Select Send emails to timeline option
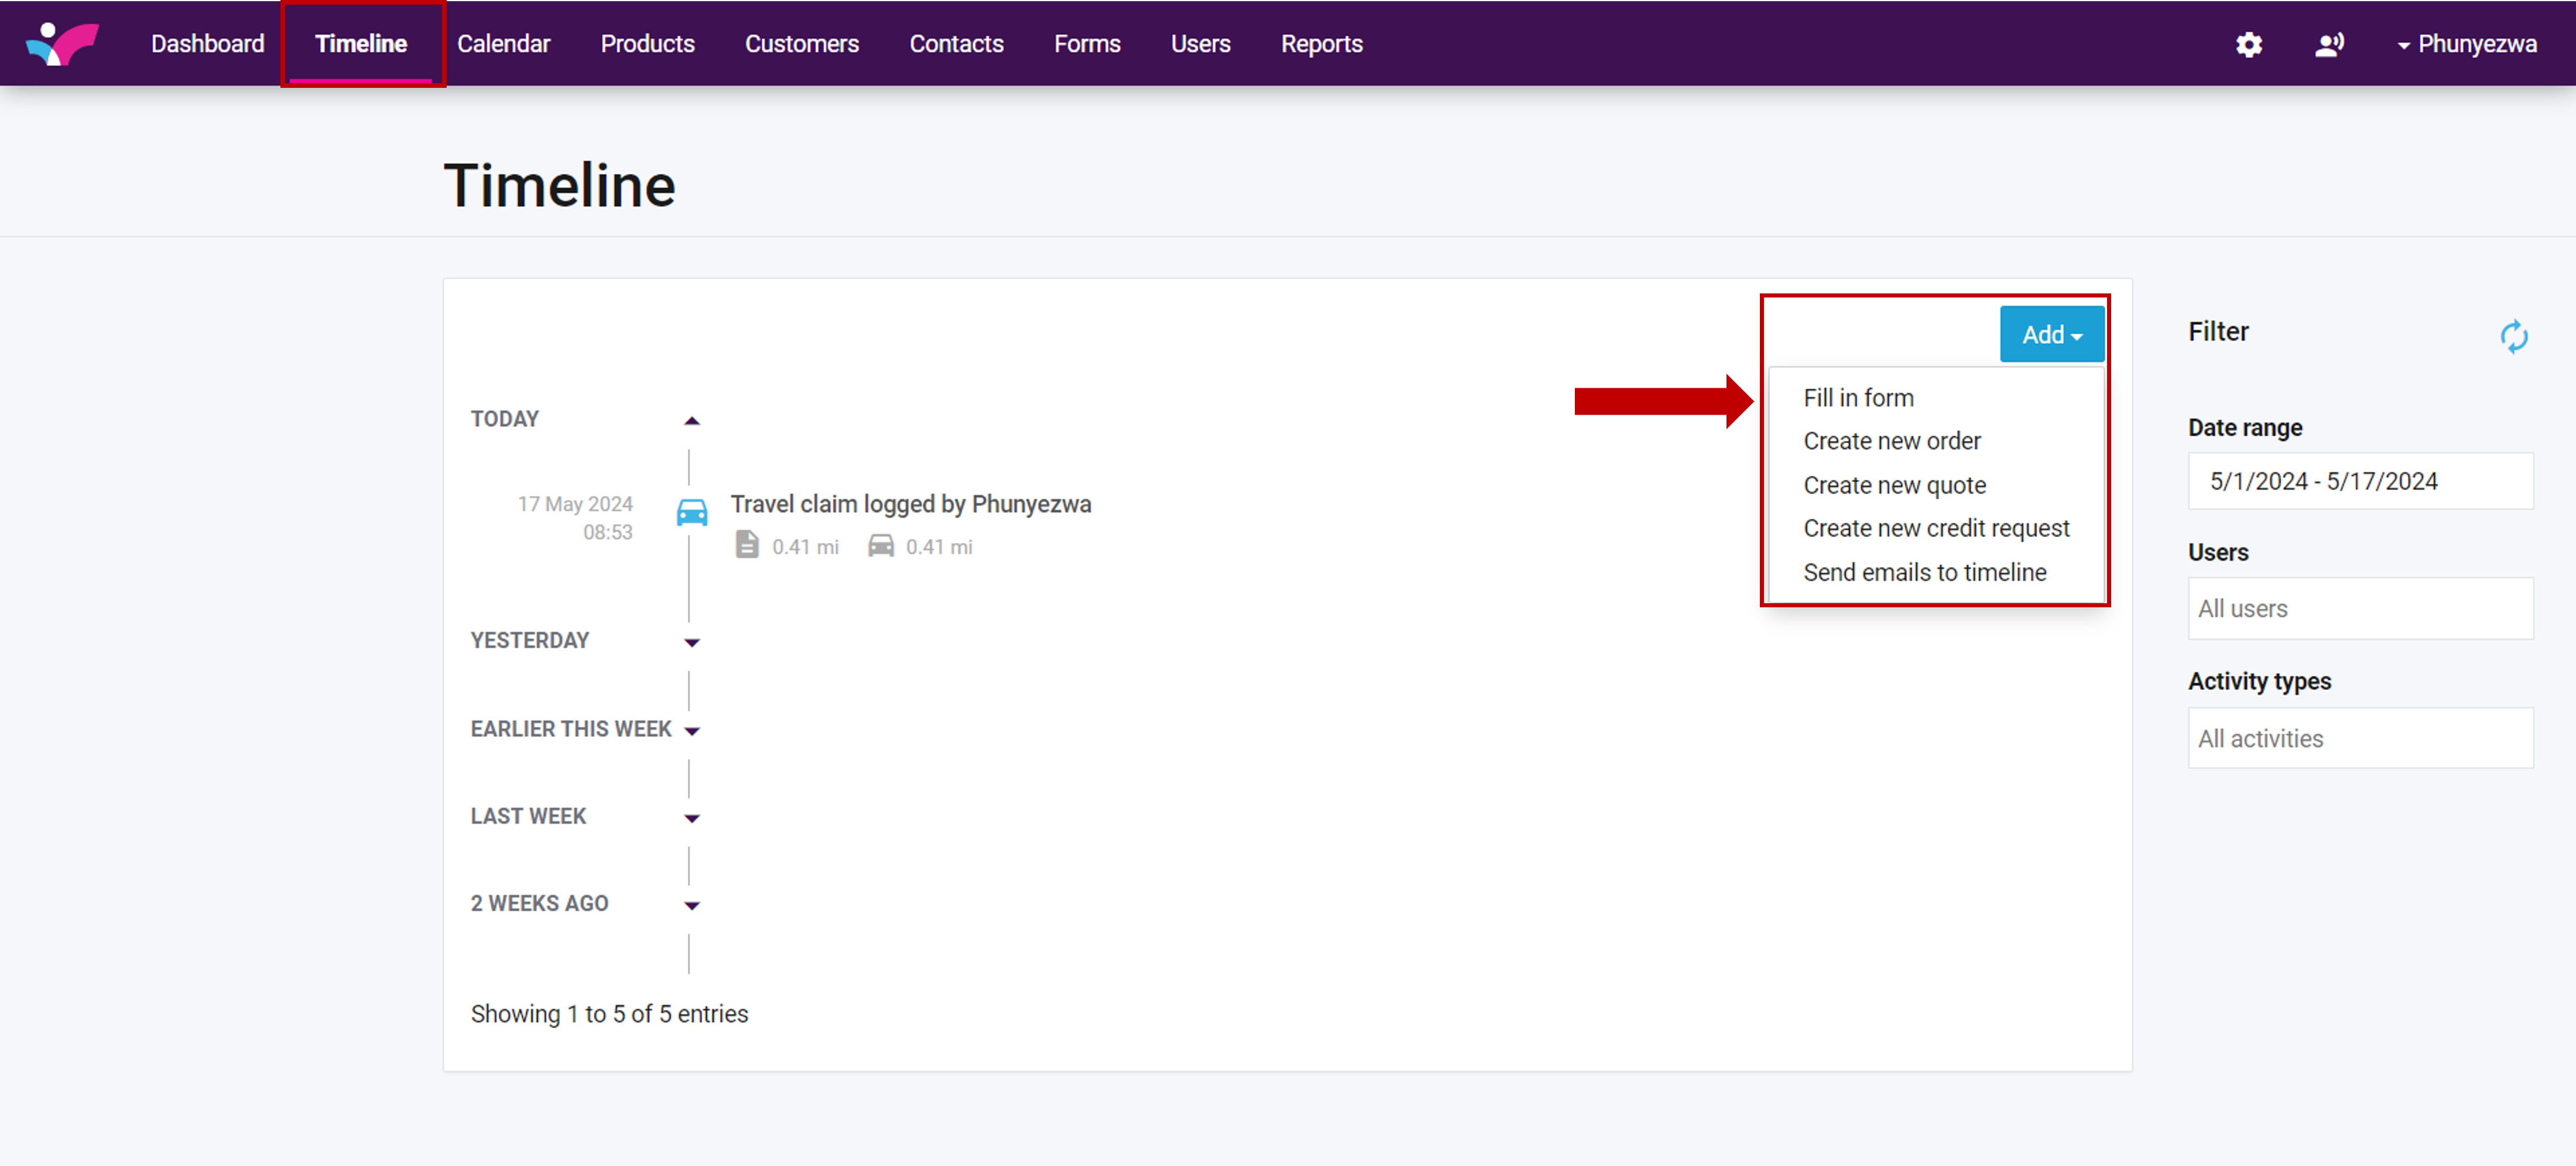Viewport: 2576px width, 1166px height. pyautogui.click(x=1924, y=572)
